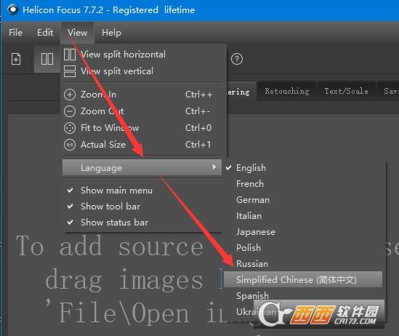Toggle Show main menu option
Screen dimensions: 399x336
pos(142,191)
